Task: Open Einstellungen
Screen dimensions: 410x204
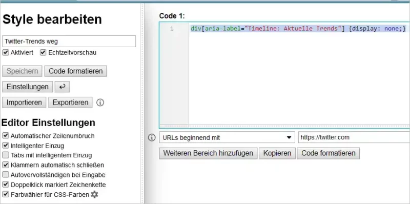Action: click(28, 87)
